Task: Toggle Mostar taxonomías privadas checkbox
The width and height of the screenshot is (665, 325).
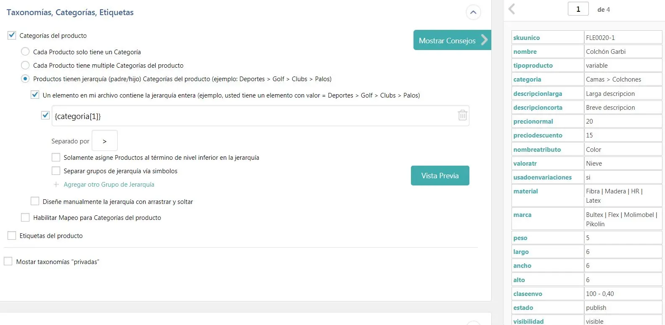Action: pyautogui.click(x=8, y=262)
